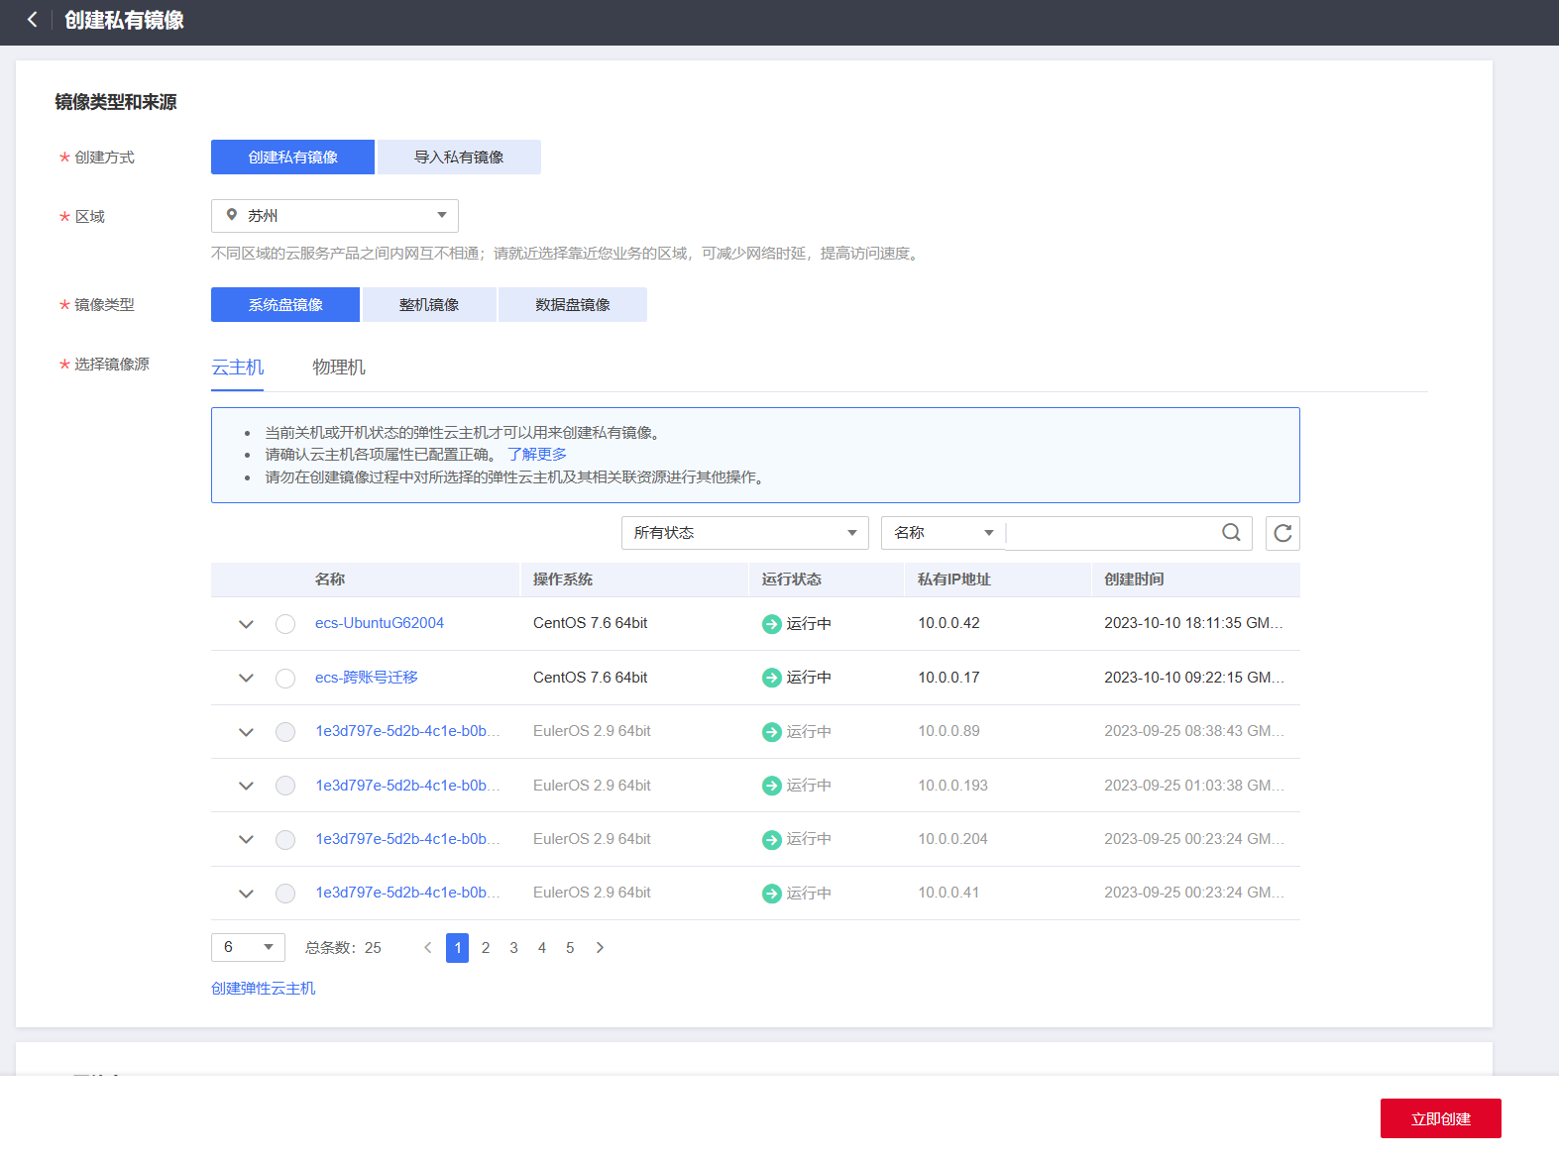
Task: Go to next page with right arrow
Action: [600, 948]
